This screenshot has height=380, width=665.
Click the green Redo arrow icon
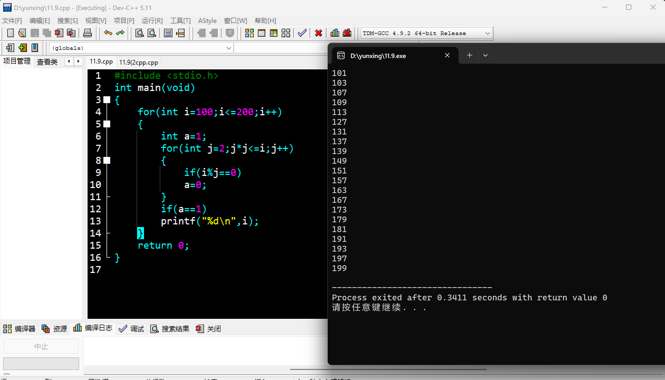tap(120, 33)
